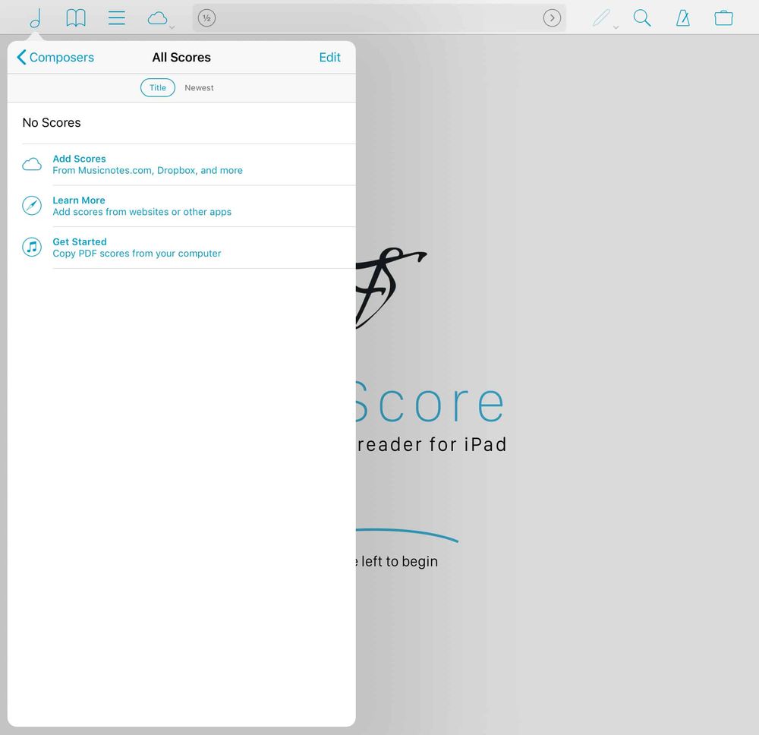Toggle the half-page turn ½ icon

click(206, 18)
